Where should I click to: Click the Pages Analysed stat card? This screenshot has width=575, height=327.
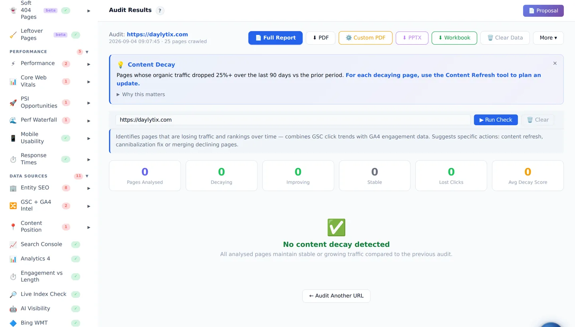click(x=145, y=176)
